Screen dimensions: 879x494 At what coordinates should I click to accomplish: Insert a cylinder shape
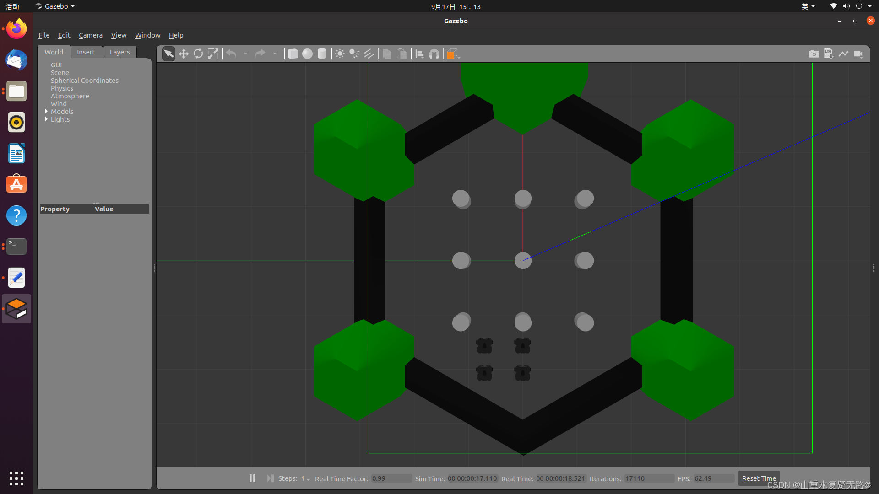coord(322,54)
